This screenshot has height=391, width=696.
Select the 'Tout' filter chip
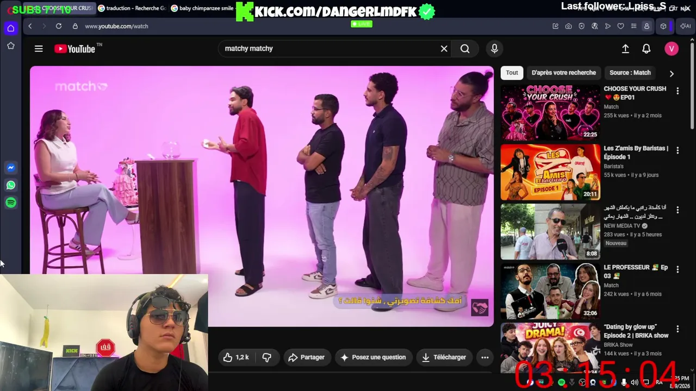[512, 73]
